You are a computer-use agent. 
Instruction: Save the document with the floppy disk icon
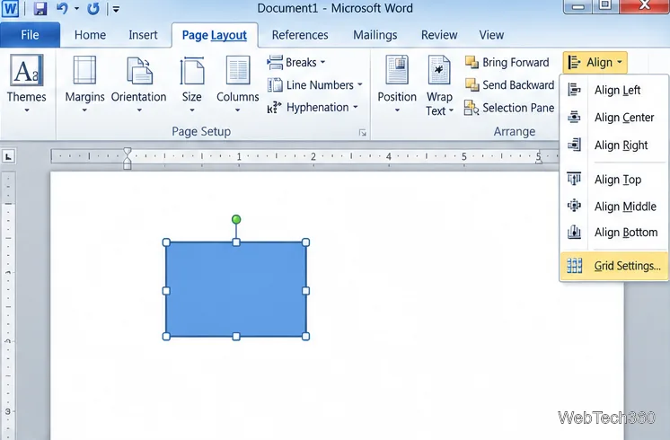pyautogui.click(x=40, y=8)
